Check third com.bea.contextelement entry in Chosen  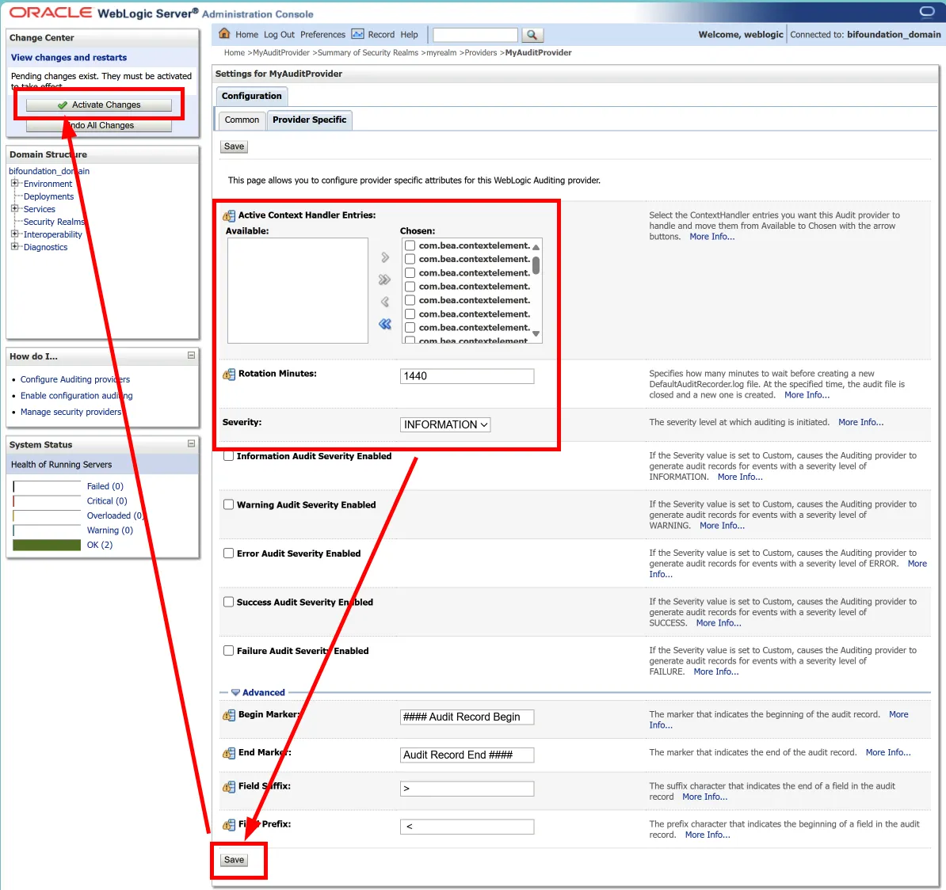click(410, 272)
